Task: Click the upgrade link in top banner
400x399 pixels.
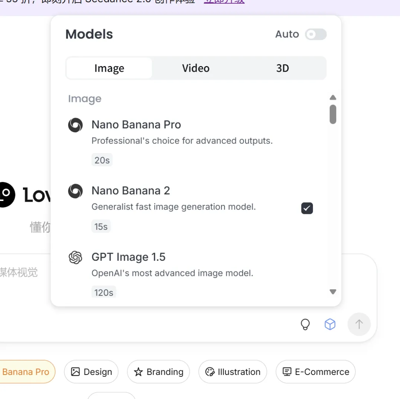Action: pyautogui.click(x=224, y=1)
